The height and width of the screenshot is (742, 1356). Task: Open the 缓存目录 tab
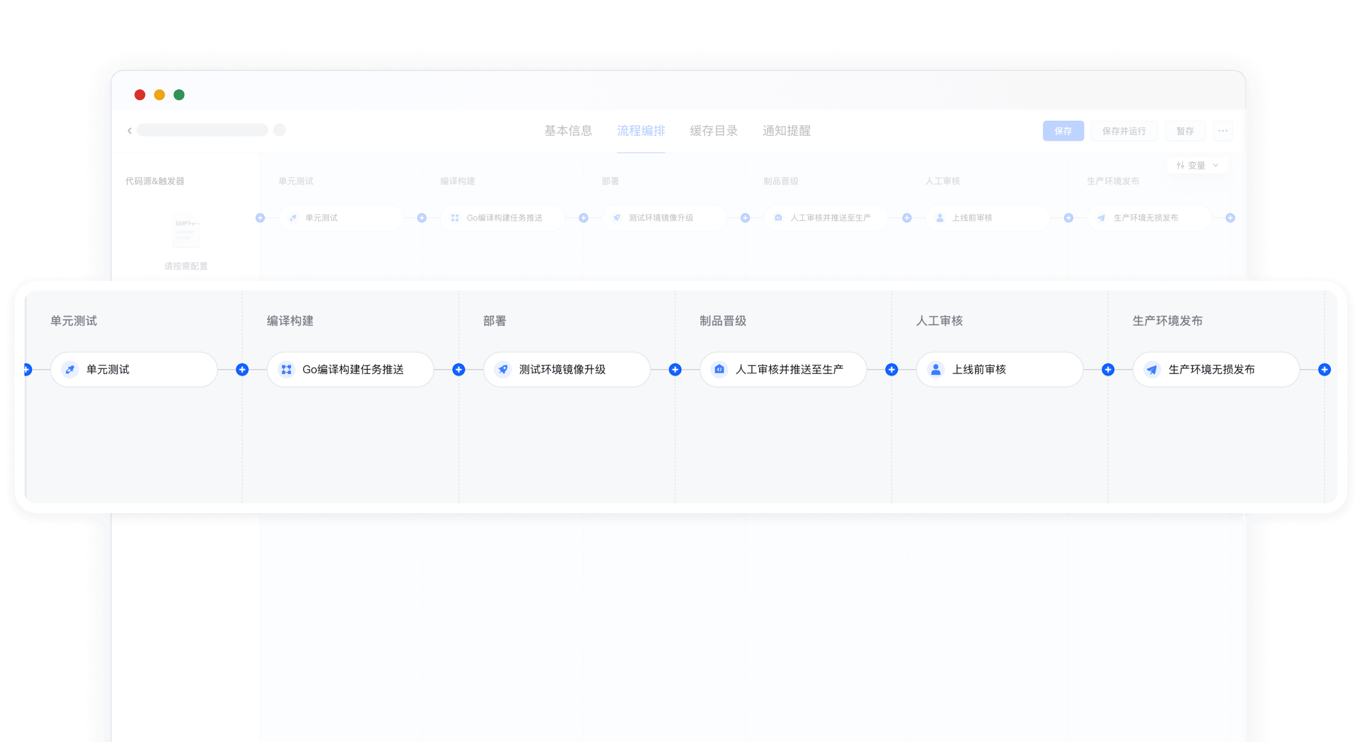pyautogui.click(x=713, y=130)
